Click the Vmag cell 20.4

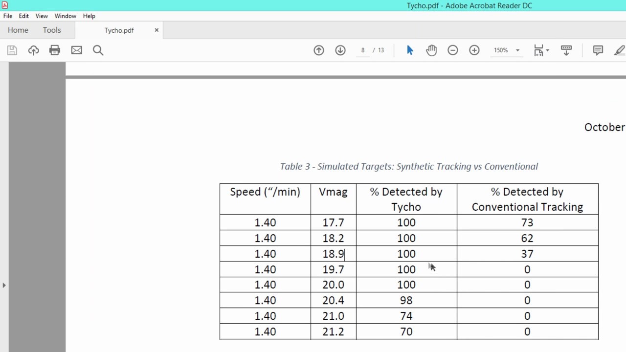coord(333,300)
